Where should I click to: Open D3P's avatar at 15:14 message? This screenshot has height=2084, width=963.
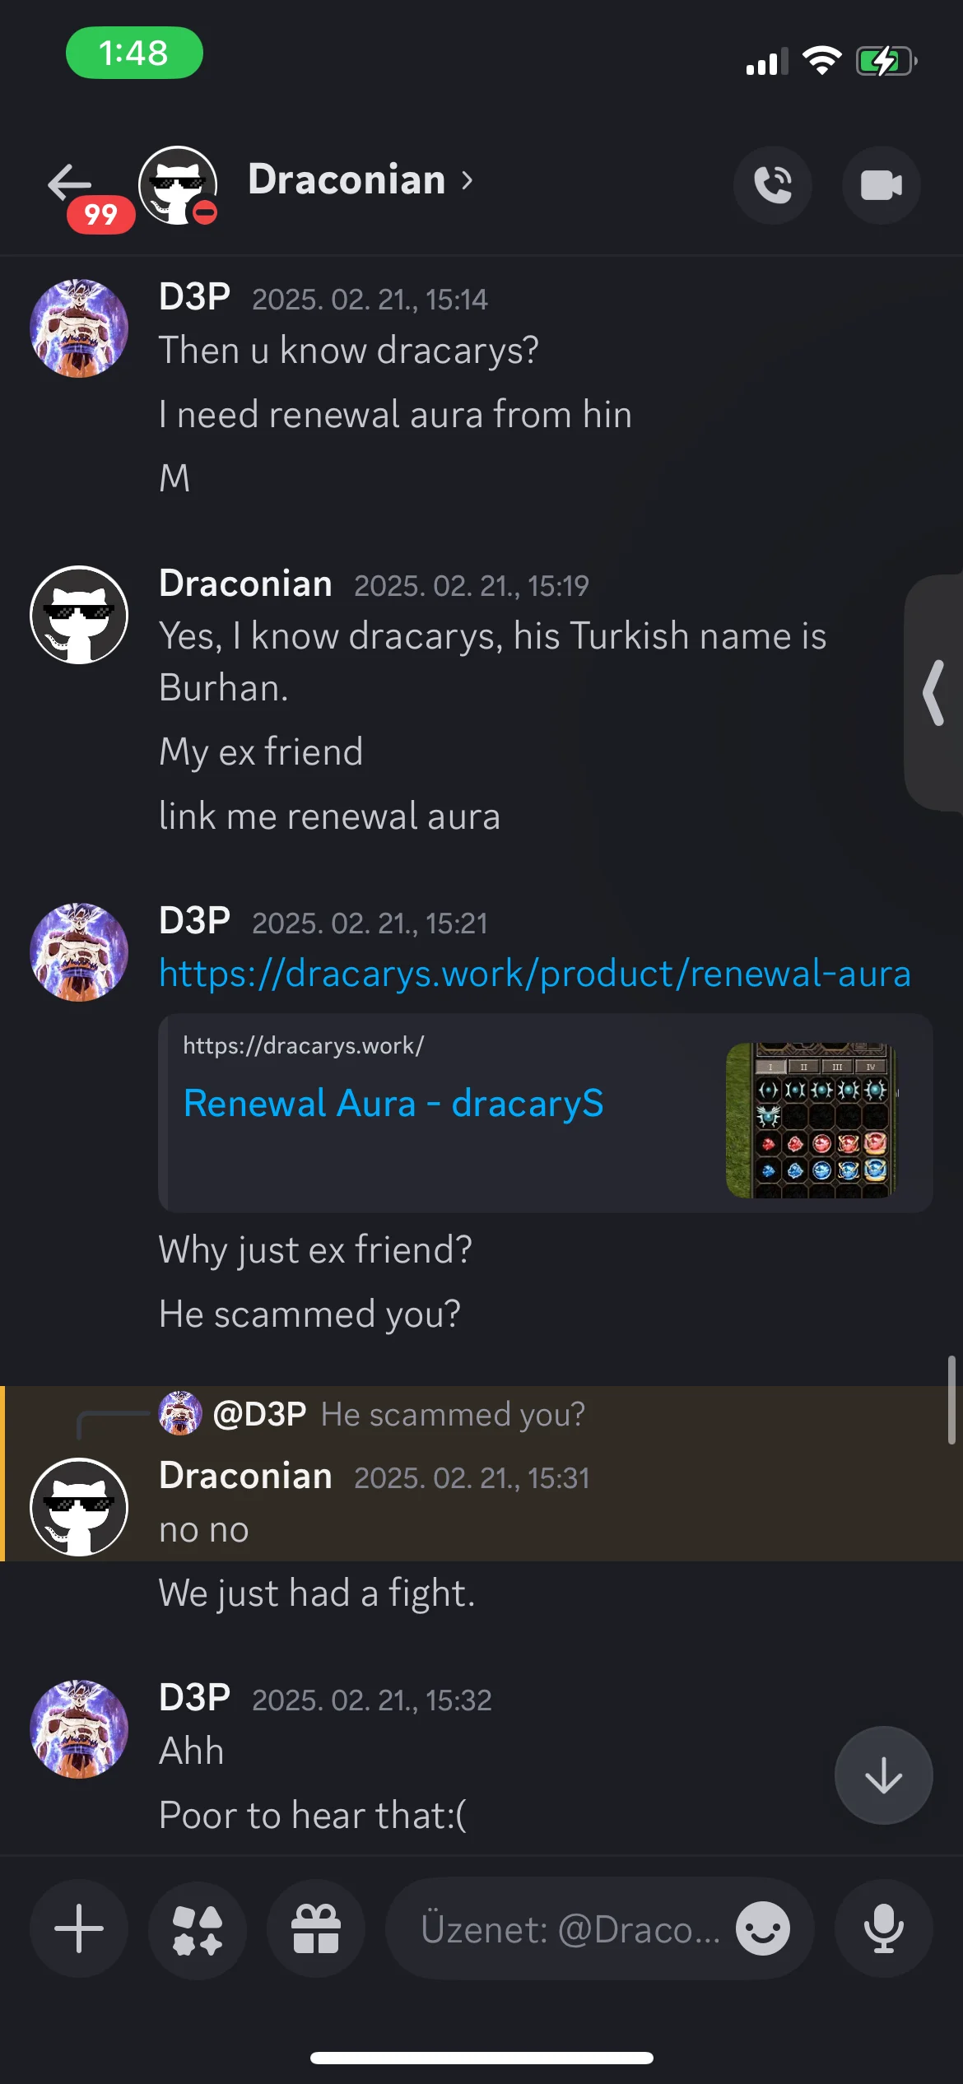pyautogui.click(x=79, y=328)
